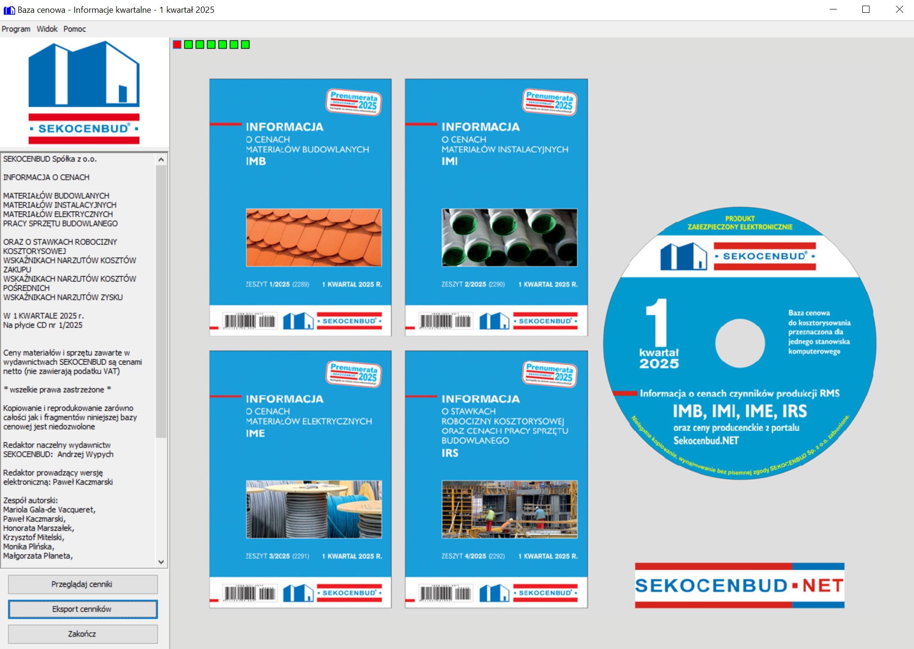Click 'ZESZYT 4/2025' text on IRS cover

[x=464, y=556]
